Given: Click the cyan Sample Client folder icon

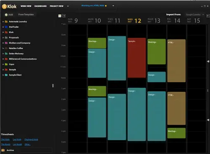Looking at the screenshot, I should (6, 75).
